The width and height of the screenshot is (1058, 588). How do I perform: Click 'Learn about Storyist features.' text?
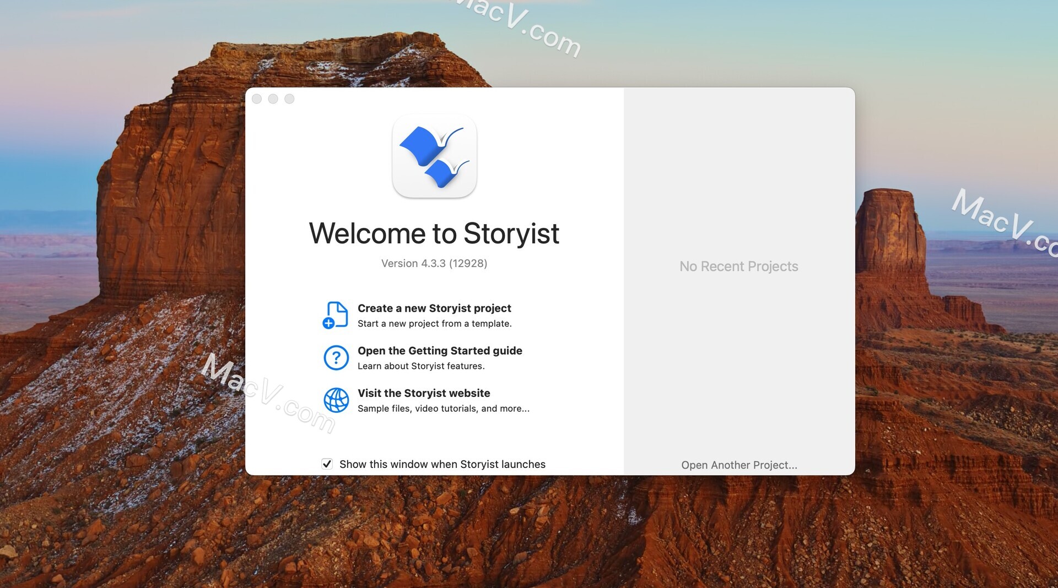point(421,366)
